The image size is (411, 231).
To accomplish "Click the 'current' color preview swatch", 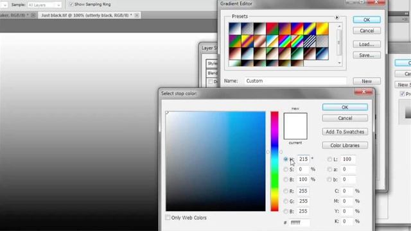I will click(295, 133).
